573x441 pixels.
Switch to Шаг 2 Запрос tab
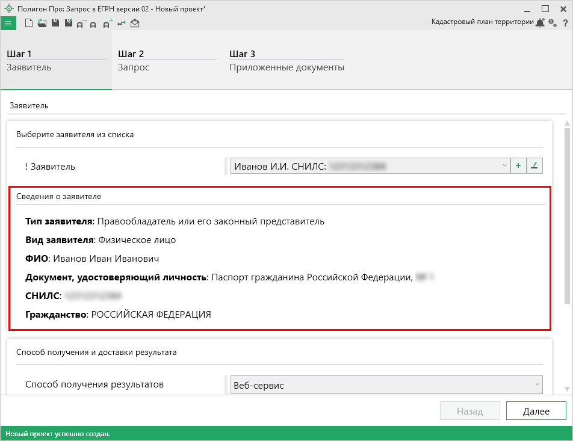tap(167, 61)
